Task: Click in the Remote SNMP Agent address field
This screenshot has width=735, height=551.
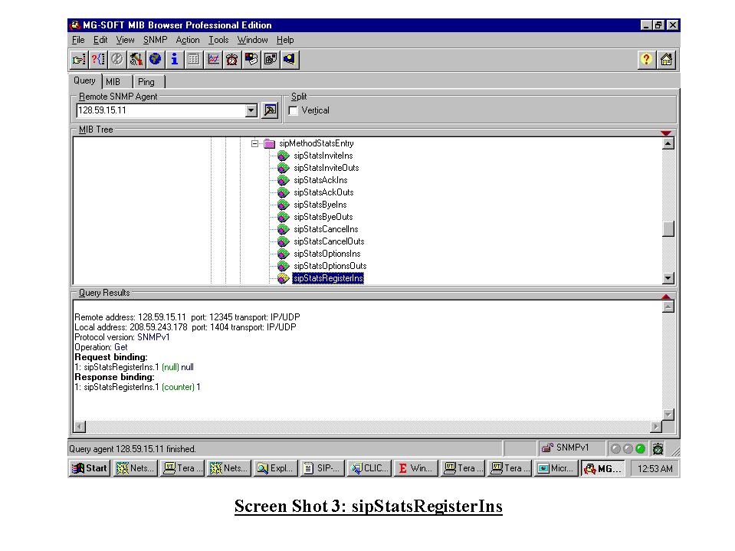Action: (159, 110)
